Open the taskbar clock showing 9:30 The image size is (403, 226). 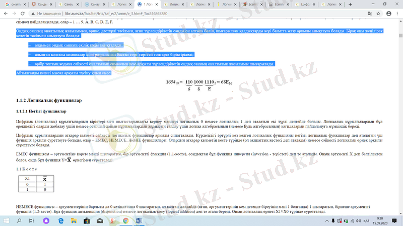pos(380,220)
